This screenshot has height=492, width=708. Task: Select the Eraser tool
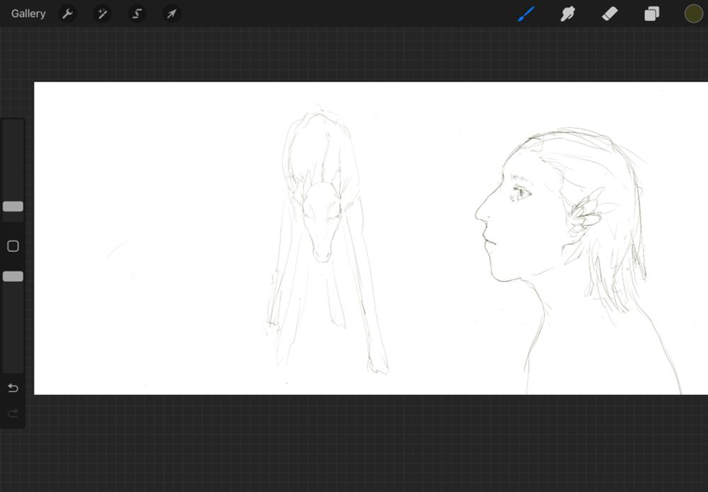coord(610,13)
